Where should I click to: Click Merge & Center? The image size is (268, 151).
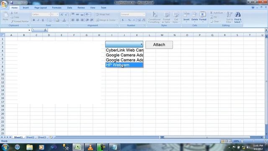107,20
